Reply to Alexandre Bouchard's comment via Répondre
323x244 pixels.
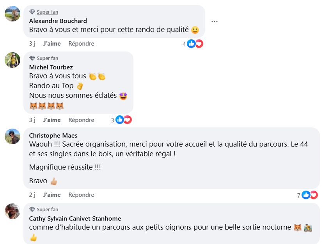(81, 44)
